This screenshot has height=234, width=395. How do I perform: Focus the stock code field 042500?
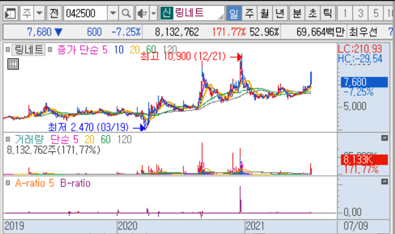(85, 14)
